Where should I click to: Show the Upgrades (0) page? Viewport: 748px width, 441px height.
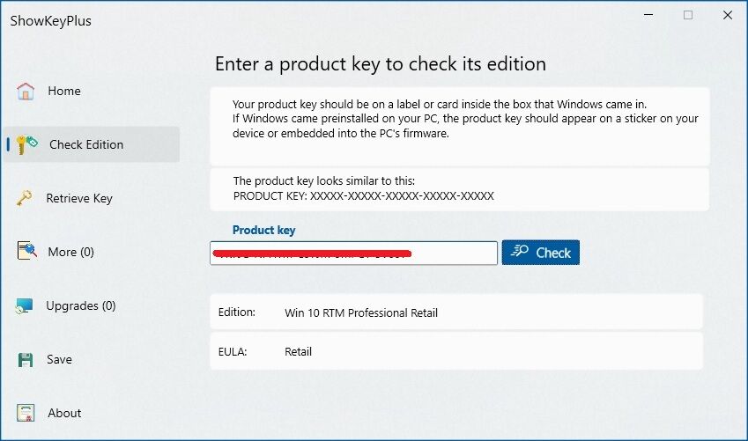[x=81, y=305]
